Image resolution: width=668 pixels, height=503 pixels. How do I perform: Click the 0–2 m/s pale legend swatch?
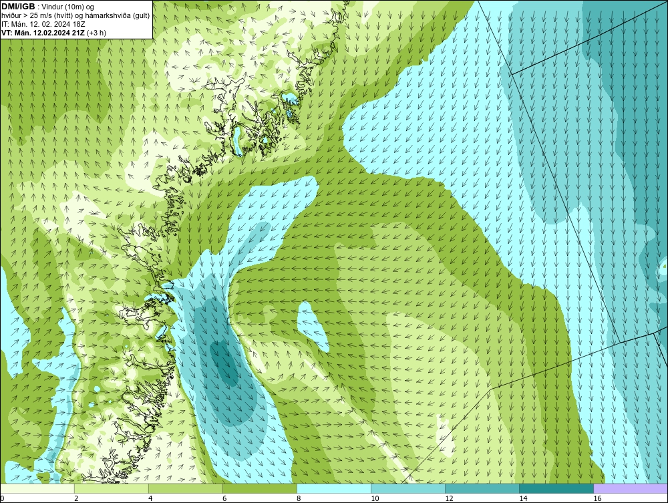click(37, 488)
